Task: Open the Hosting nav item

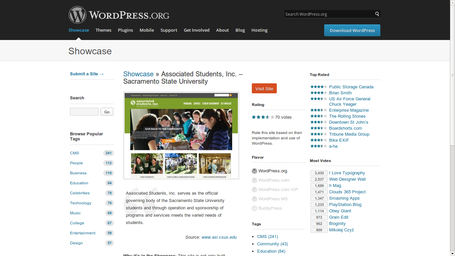Action: pos(259,30)
